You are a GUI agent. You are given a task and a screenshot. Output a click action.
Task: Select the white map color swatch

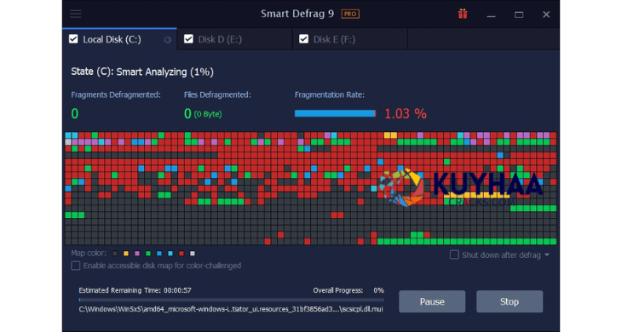[x=193, y=253]
